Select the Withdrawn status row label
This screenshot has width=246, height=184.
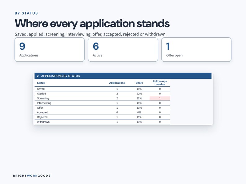coord(43,122)
